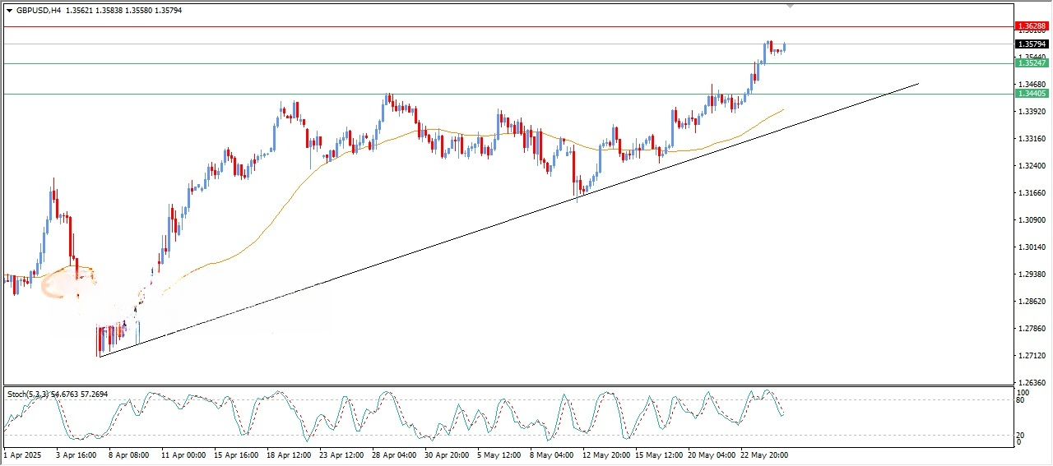Click the 1.33920 price axis value
The height and width of the screenshot is (466, 1053).
[x=1032, y=112]
